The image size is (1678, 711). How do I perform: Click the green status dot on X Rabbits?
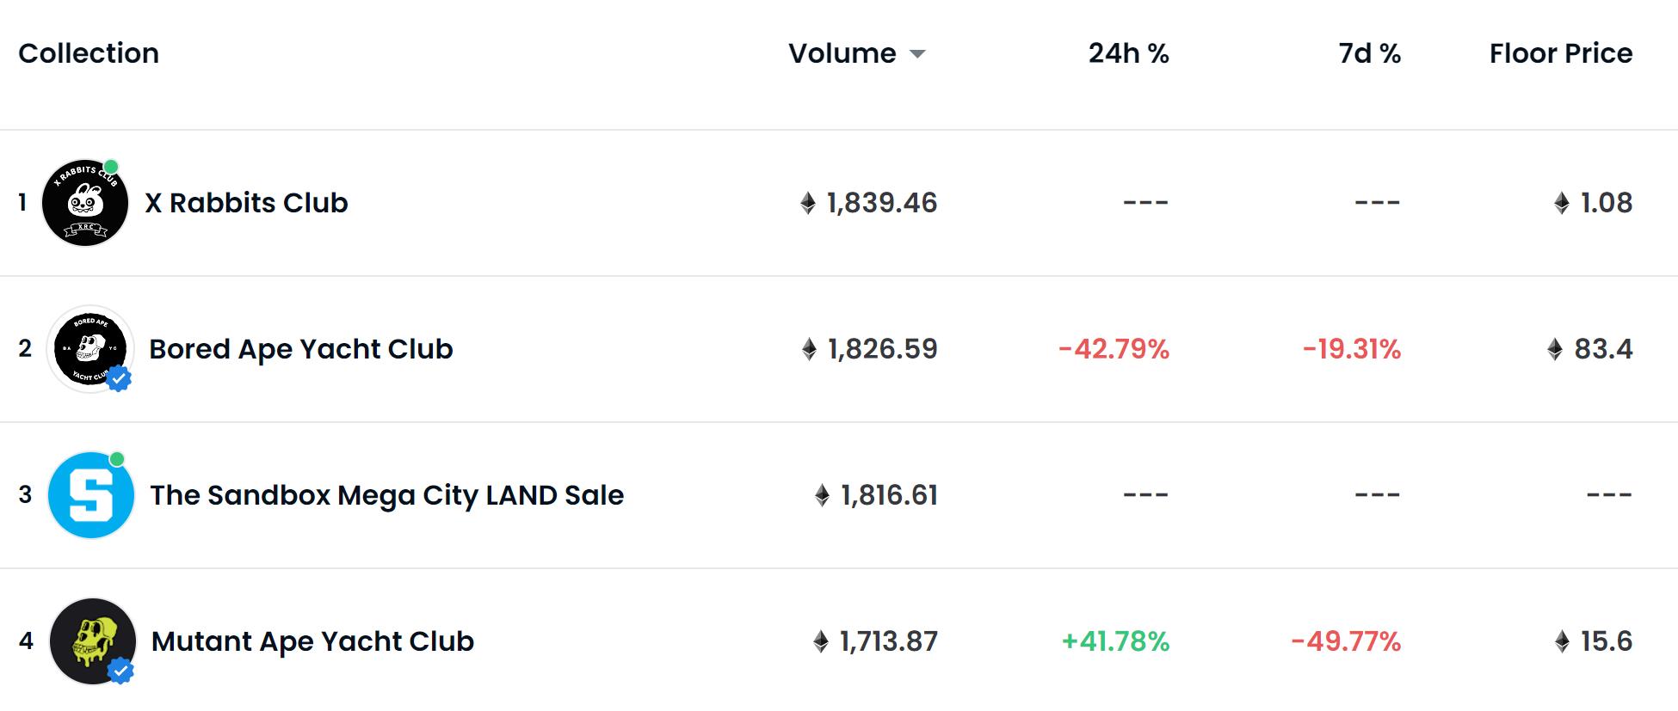[111, 167]
